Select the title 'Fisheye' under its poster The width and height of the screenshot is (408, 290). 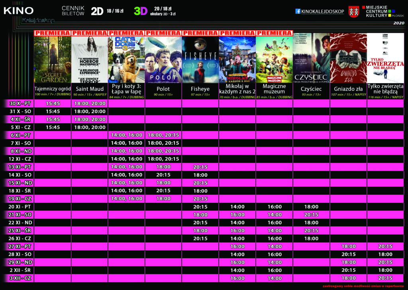tap(200, 89)
